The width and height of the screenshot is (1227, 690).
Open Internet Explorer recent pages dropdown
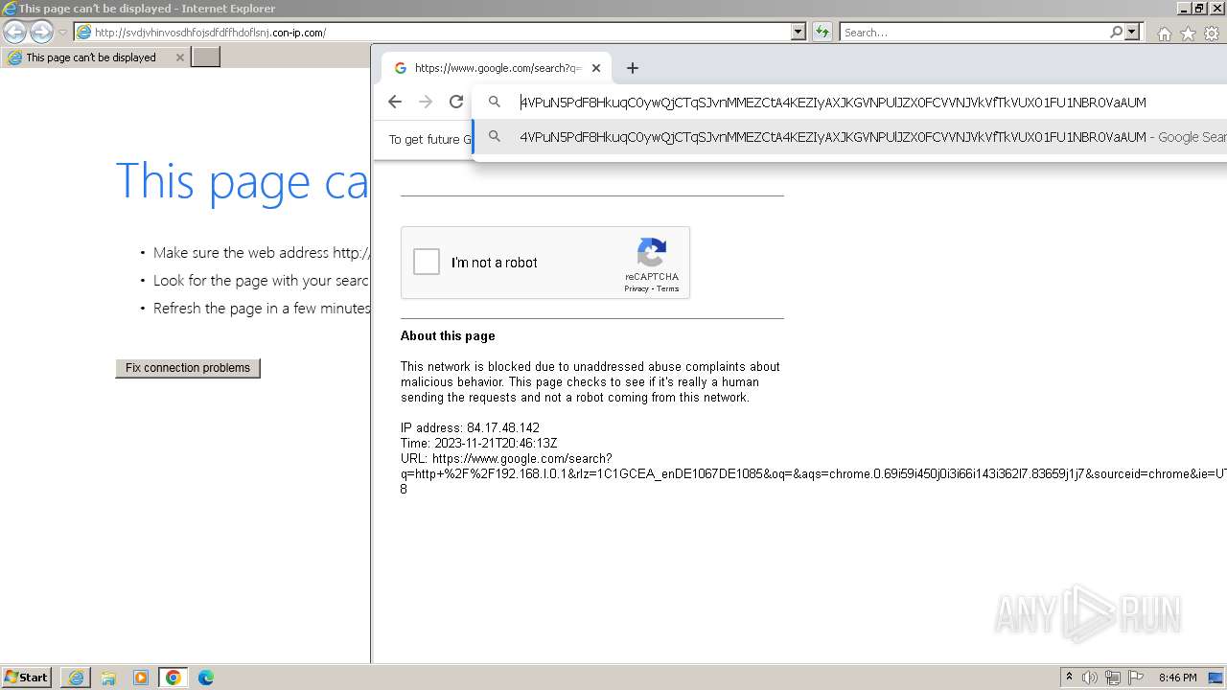pos(62,33)
